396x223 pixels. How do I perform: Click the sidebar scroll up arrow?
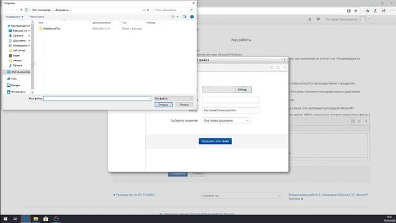tap(32, 22)
